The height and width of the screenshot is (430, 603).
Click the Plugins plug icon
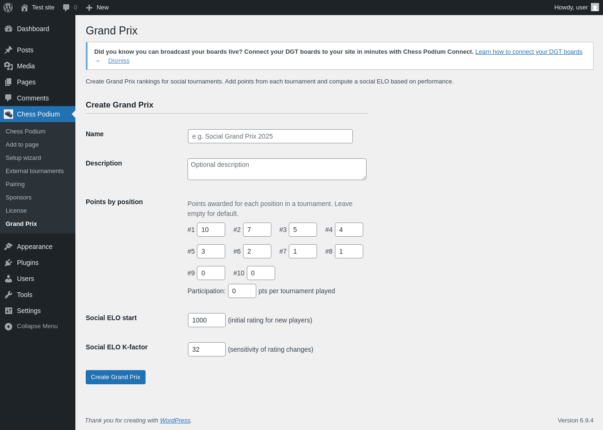tap(8, 263)
